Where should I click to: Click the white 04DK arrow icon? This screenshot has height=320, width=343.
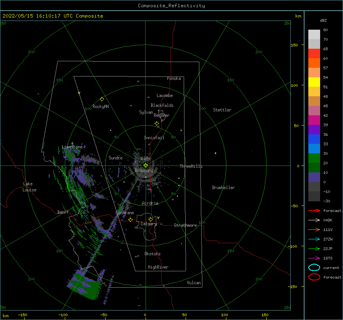point(314,220)
